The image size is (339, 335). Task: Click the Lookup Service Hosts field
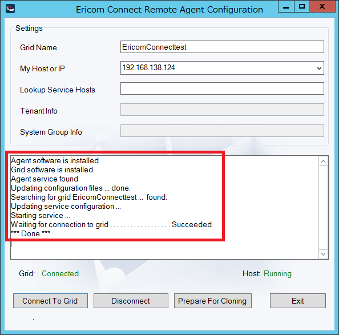click(x=222, y=88)
